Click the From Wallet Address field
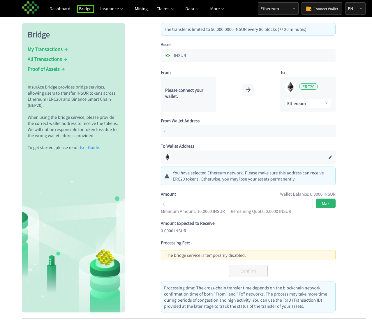 pos(248,131)
